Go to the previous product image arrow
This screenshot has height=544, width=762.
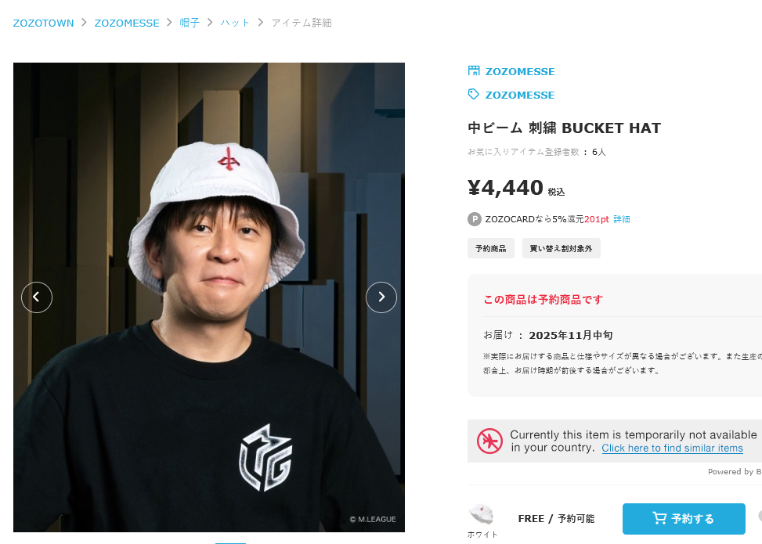(37, 297)
